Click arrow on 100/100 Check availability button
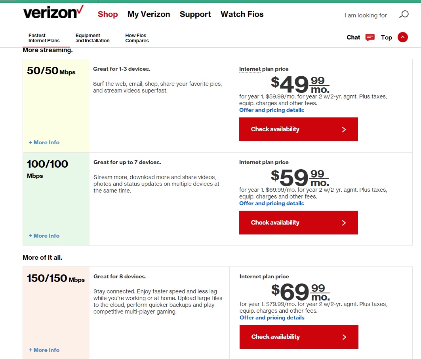Viewport: 421px width, 359px height. point(344,223)
